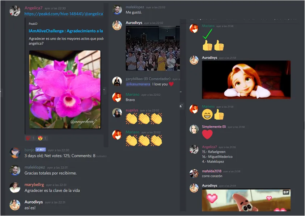
Task: Click the mafalda2018 username
Action: [x=212, y=171]
